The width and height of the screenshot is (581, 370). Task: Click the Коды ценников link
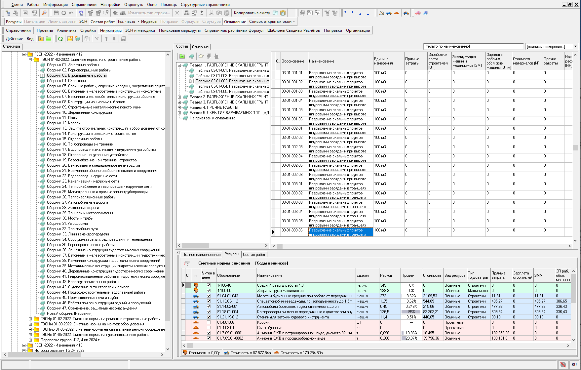pyautogui.click(x=271, y=263)
